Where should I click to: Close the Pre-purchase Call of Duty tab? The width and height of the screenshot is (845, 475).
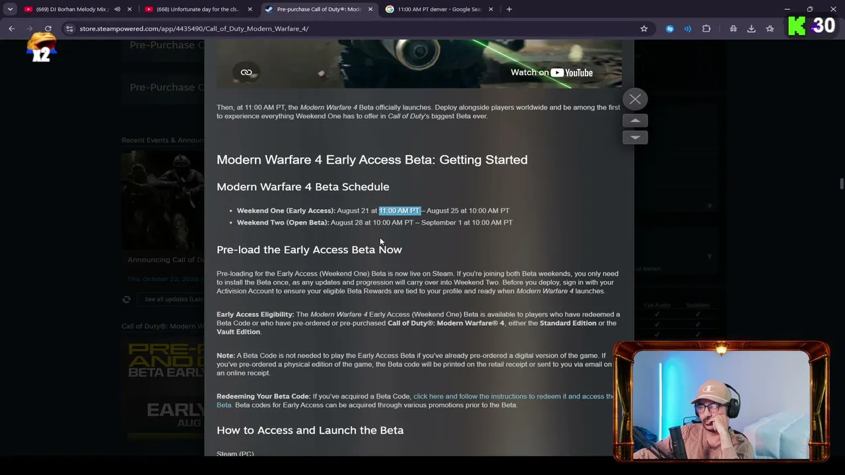click(x=370, y=9)
